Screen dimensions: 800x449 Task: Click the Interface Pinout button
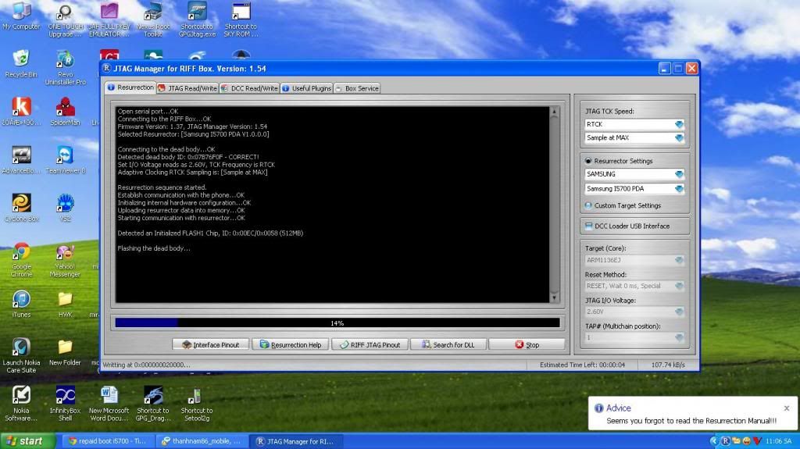211,345
